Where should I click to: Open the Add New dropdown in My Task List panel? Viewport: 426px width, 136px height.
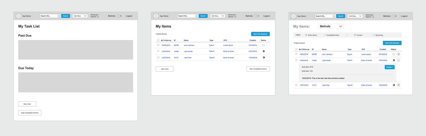tap(80, 16)
